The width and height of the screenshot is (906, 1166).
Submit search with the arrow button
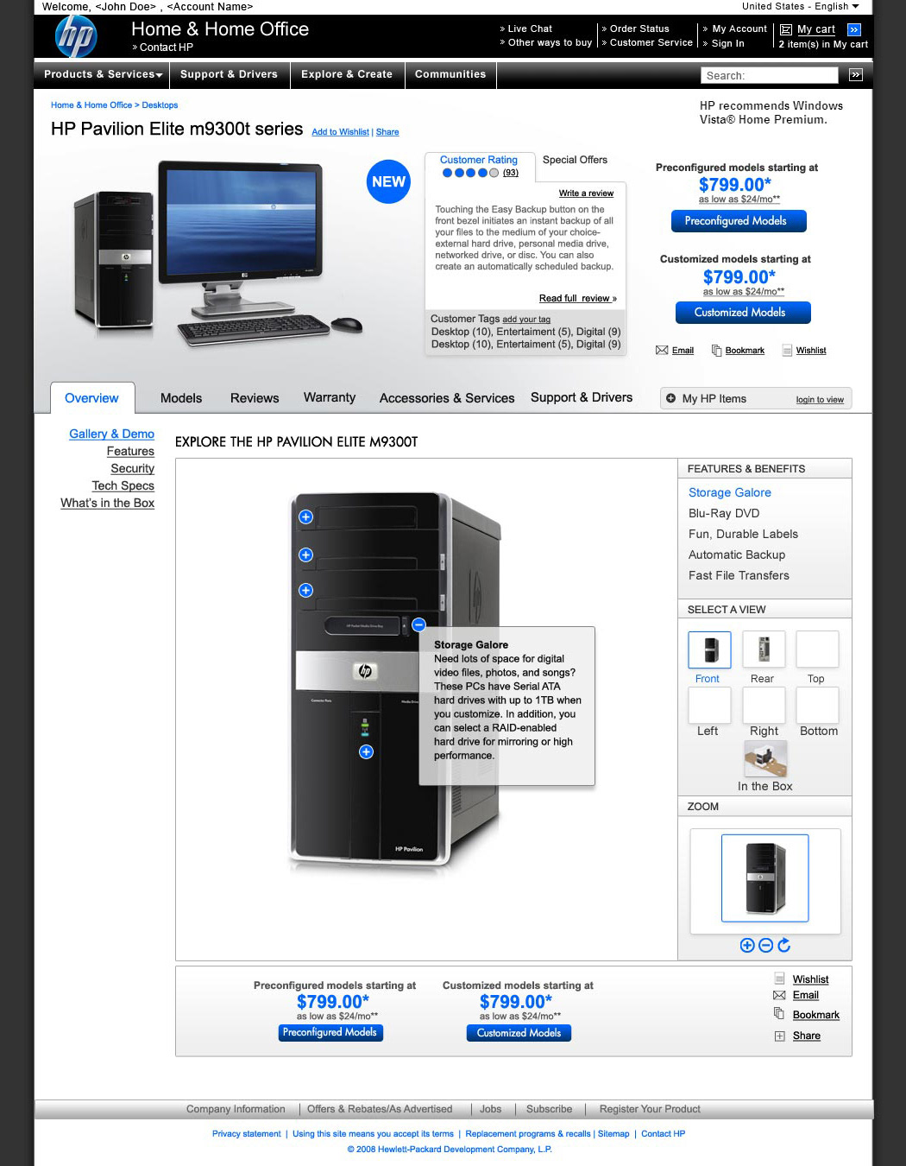pyautogui.click(x=855, y=75)
